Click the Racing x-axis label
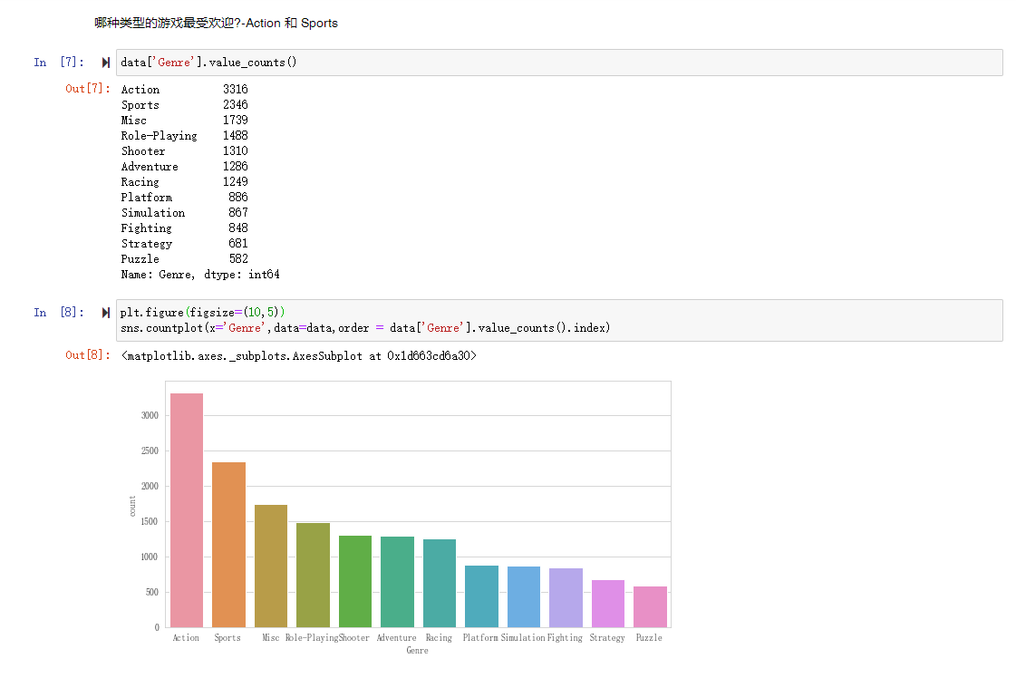Image resolution: width=1016 pixels, height=678 pixels. (439, 638)
